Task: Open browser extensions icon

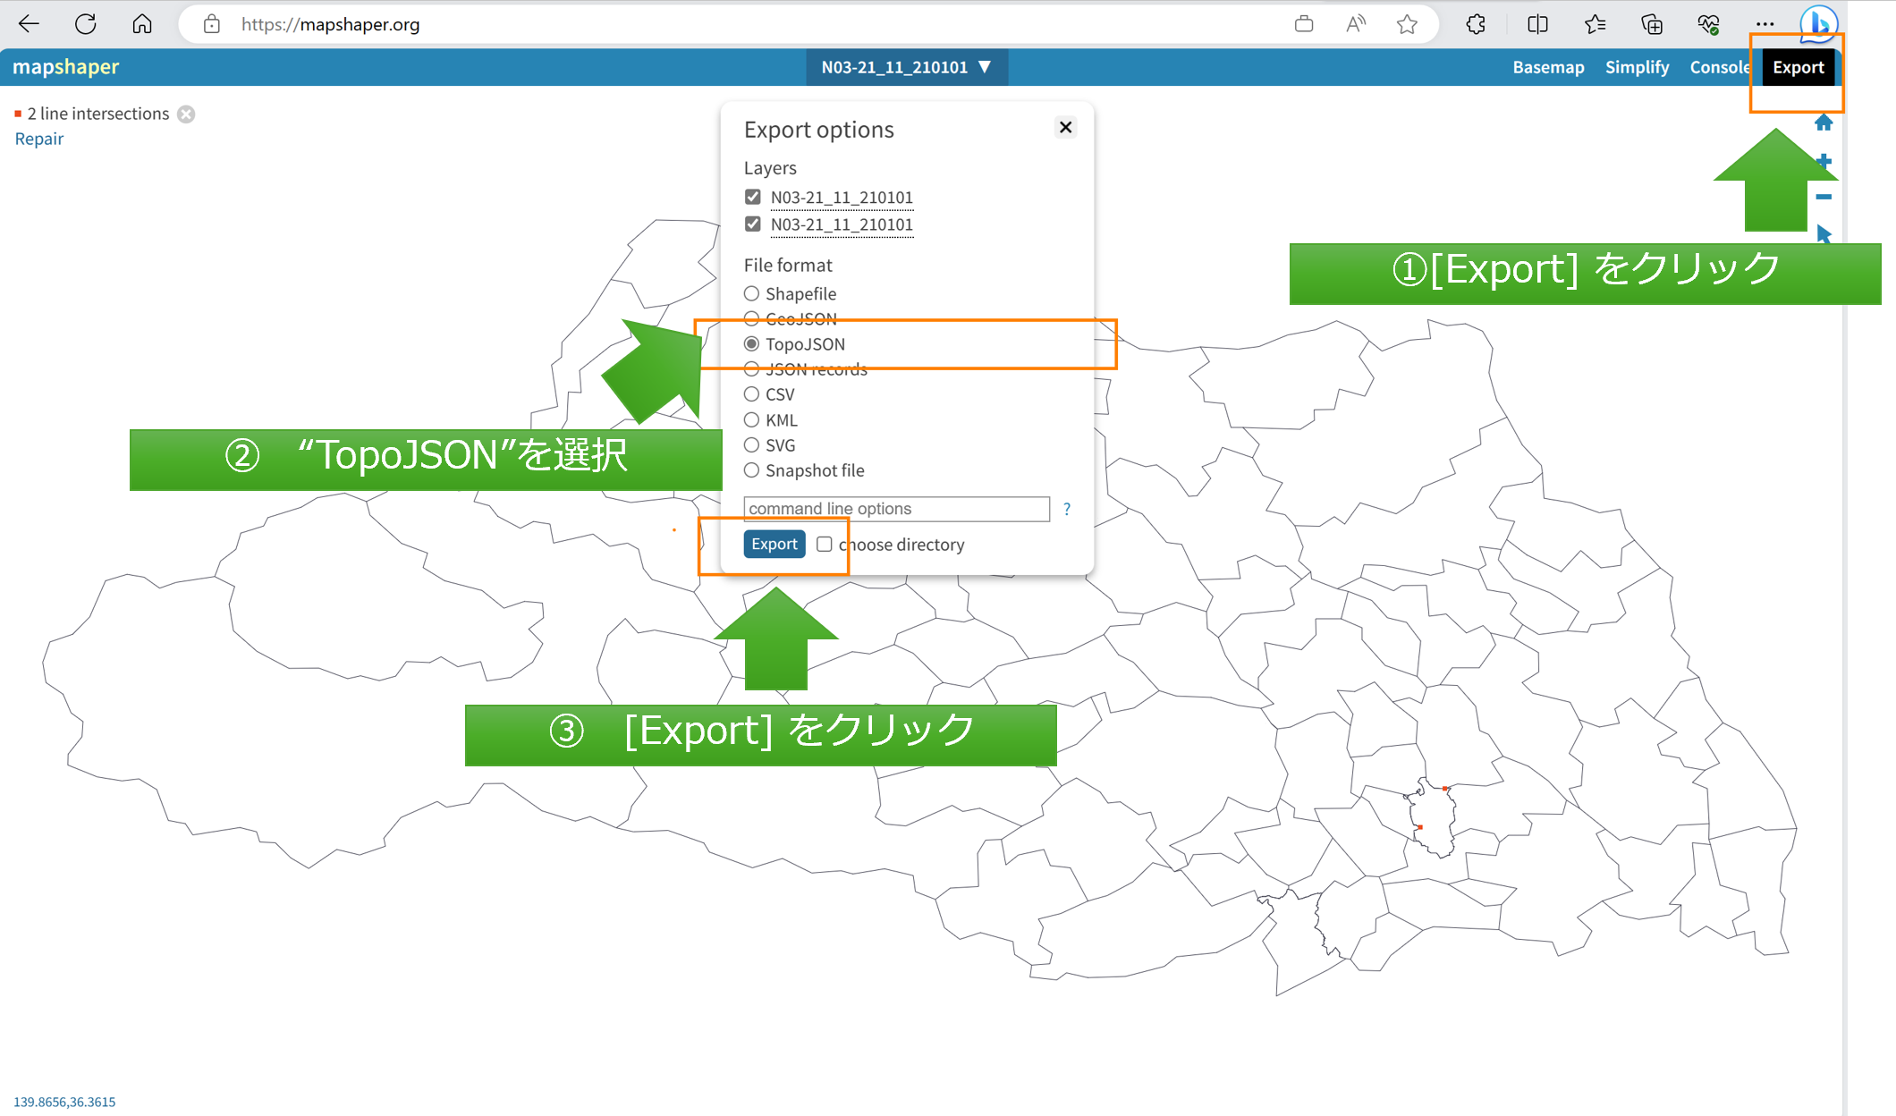Action: click(x=1476, y=24)
